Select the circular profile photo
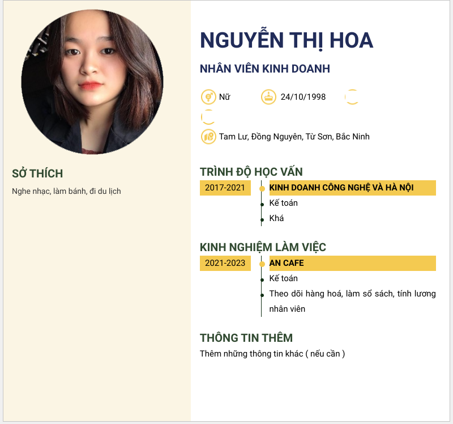The height and width of the screenshot is (424, 453). point(92,82)
